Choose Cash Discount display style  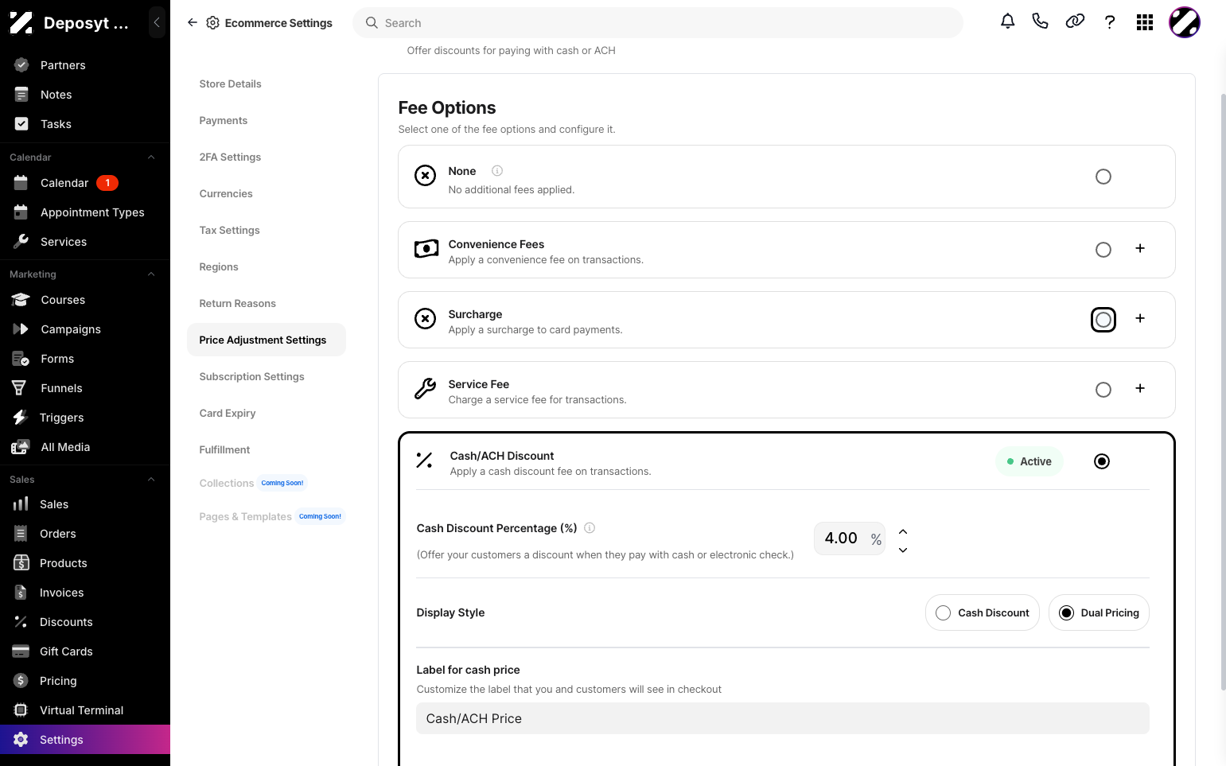click(x=983, y=612)
